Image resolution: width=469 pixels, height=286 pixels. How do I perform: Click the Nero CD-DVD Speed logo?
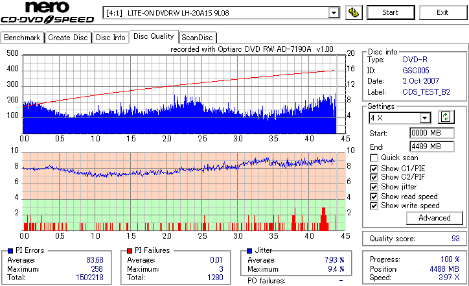[47, 12]
